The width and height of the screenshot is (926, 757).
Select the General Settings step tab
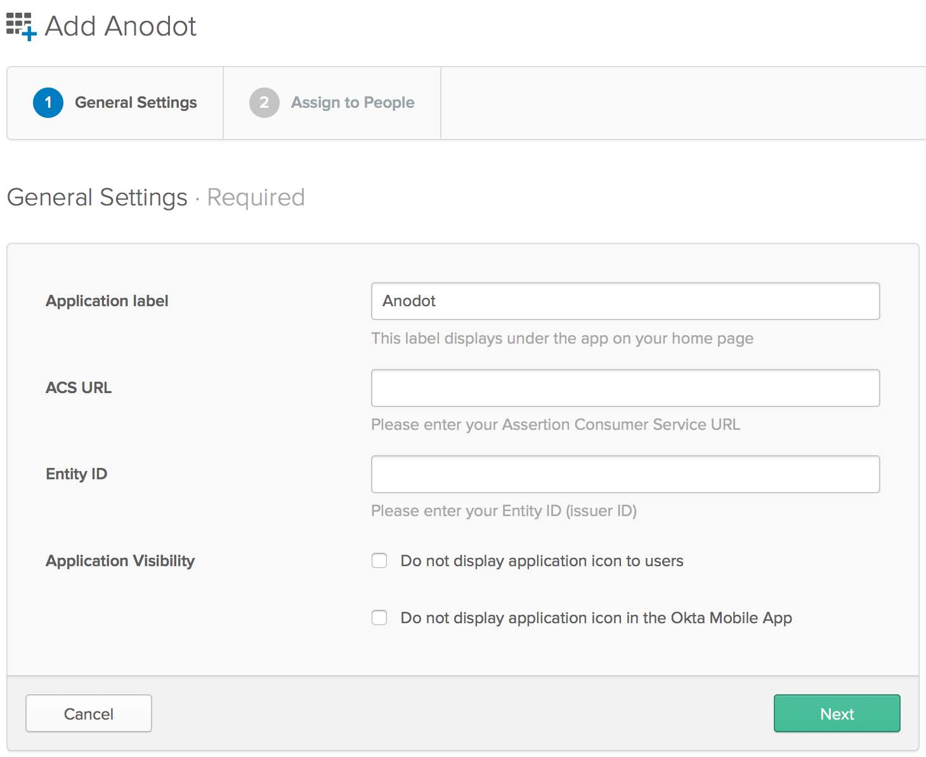[x=115, y=103]
